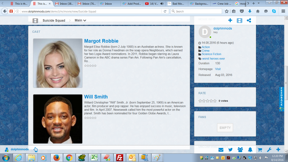This screenshot has height=162, width=288.
Task: Rate Will Smith with his star rating
Action: click(x=90, y=118)
